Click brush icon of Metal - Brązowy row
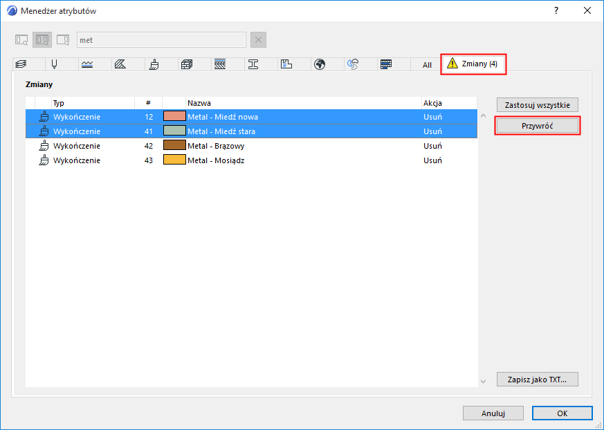This screenshot has height=430, width=604. coord(44,146)
